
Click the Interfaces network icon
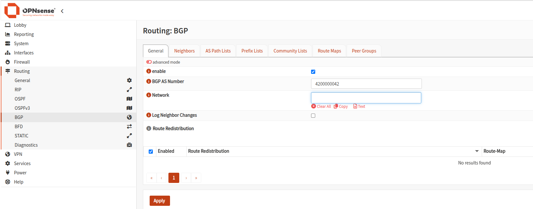[x=8, y=53]
